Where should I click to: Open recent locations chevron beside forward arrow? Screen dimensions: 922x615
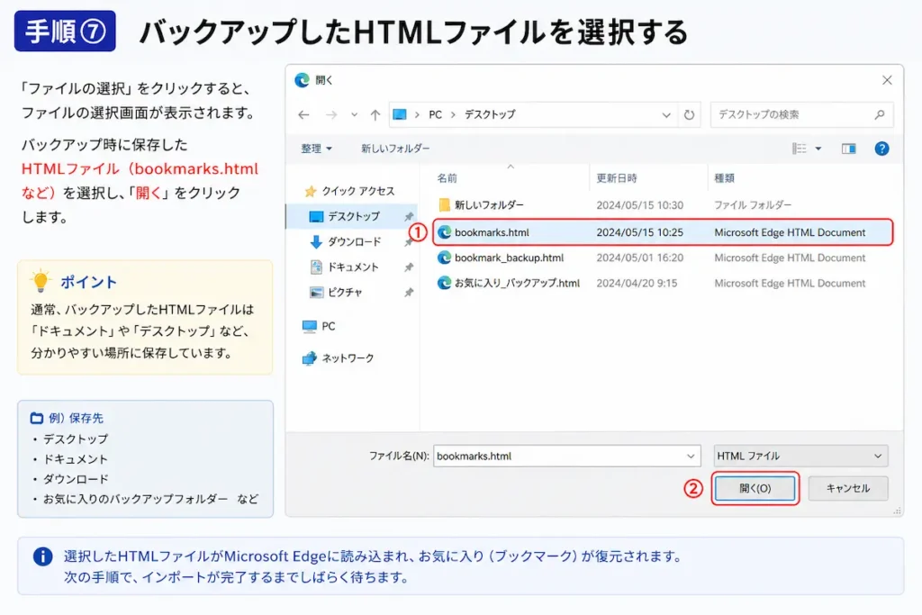[354, 114]
